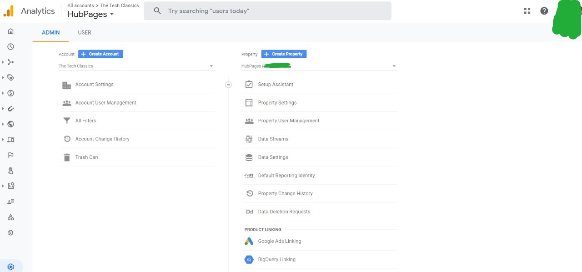Open The Tech Classics account dropdown

coord(136,66)
